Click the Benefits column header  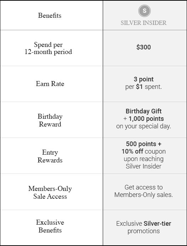(50, 16)
